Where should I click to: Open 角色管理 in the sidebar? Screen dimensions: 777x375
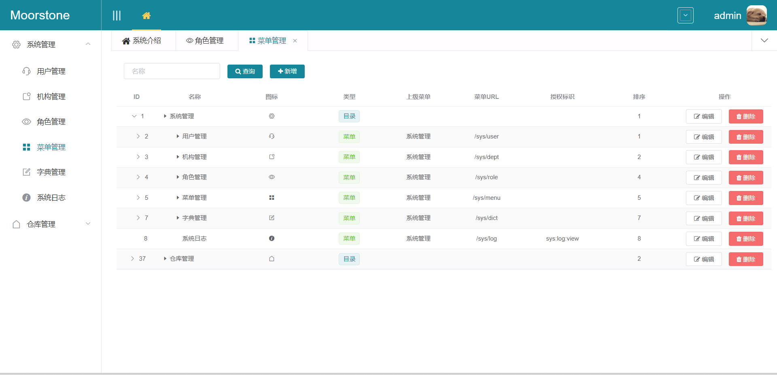click(51, 122)
